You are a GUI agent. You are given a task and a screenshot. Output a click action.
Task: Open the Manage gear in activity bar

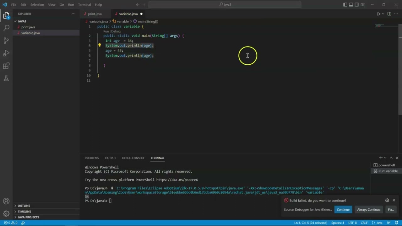(6, 214)
